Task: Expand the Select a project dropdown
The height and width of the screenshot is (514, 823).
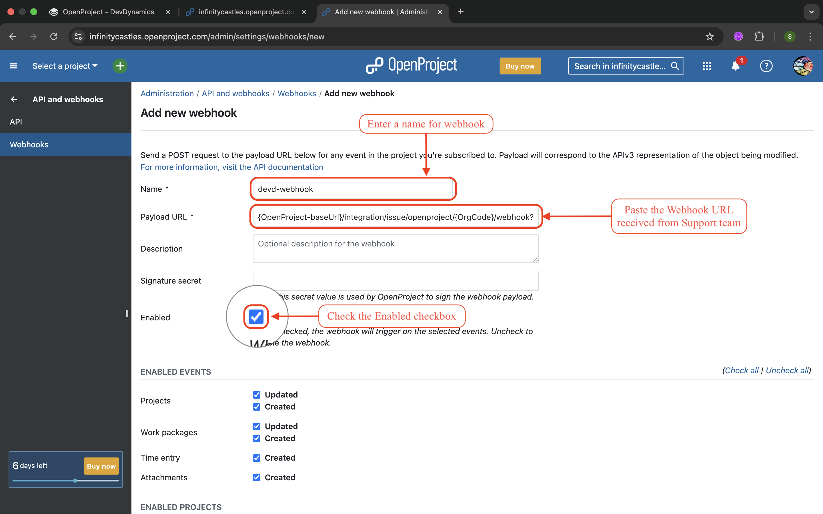Action: pos(65,66)
